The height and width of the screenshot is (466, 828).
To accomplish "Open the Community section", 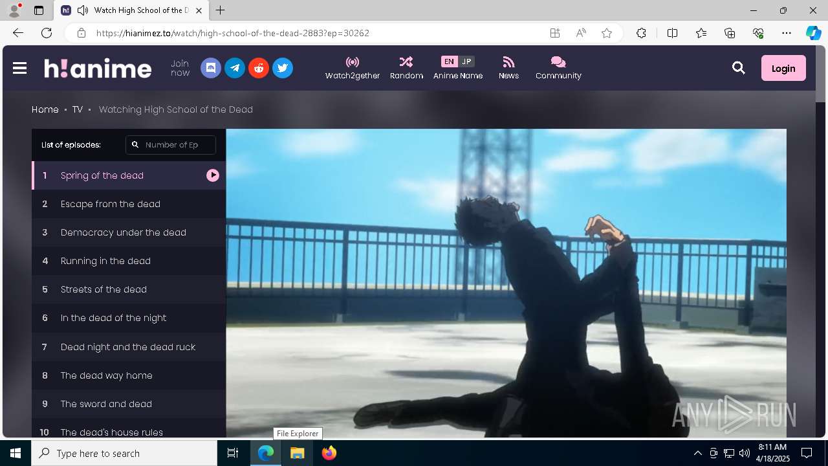I will 558,68.
